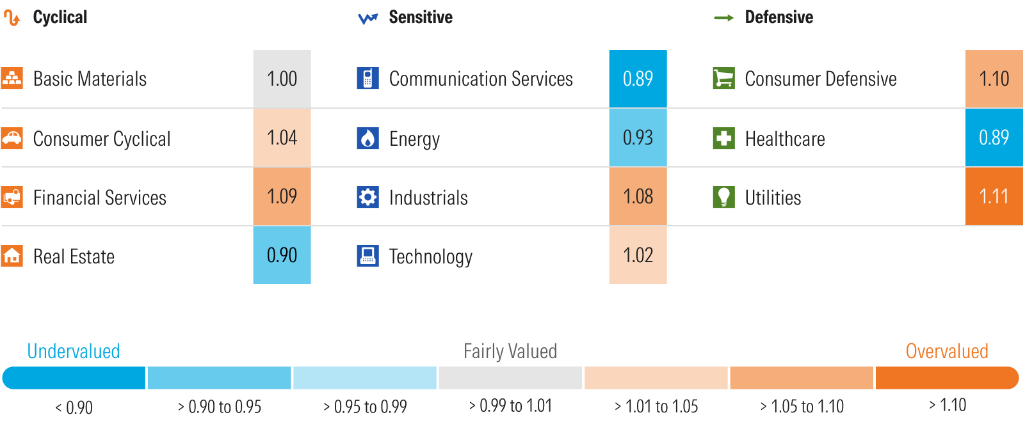Screen dimensions: 1025x422
Task: Click the Financial Services icon
Action: tap(12, 197)
